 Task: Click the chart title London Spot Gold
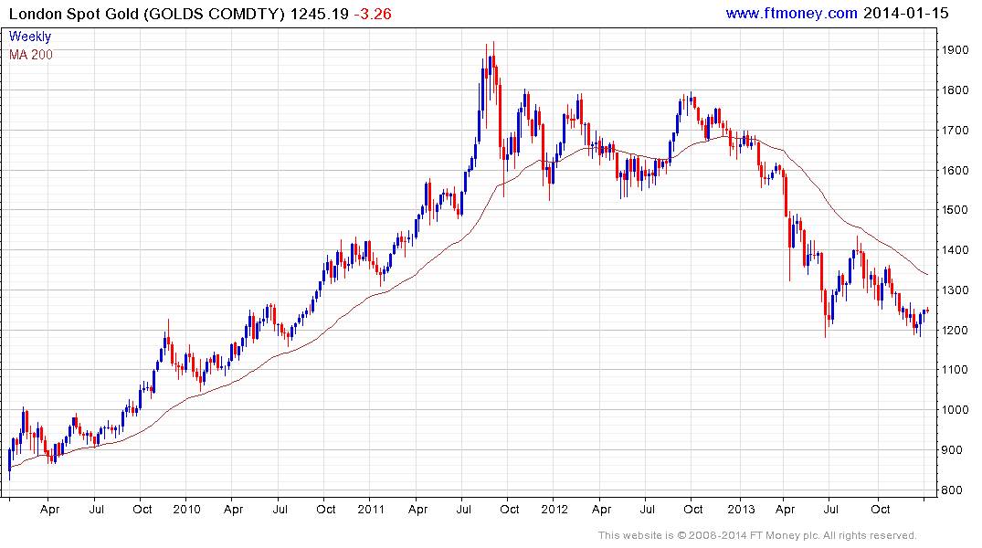pyautogui.click(x=74, y=14)
